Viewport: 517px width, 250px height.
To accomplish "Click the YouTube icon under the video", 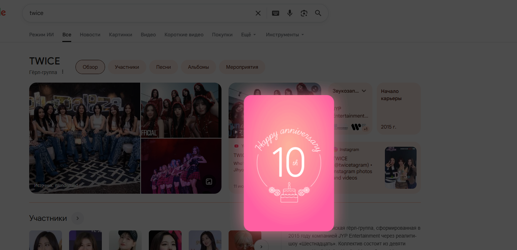I will [x=236, y=146].
